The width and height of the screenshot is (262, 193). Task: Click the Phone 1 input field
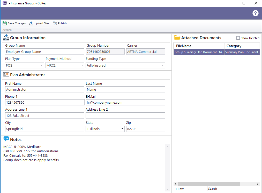pos(45,102)
